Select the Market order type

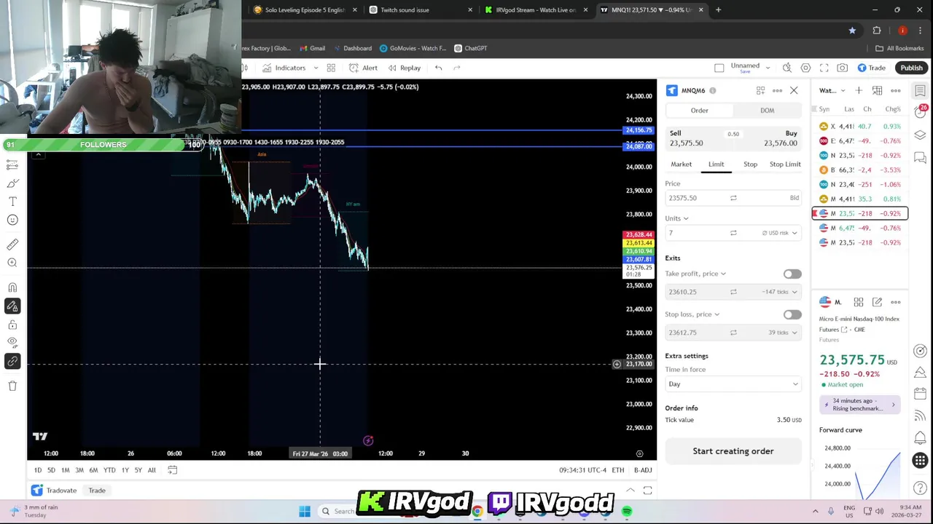pyautogui.click(x=681, y=164)
